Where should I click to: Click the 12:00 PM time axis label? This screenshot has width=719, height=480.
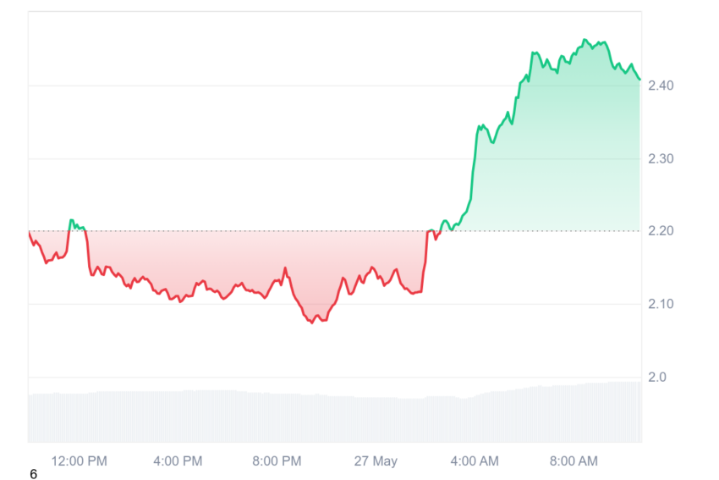(x=79, y=461)
